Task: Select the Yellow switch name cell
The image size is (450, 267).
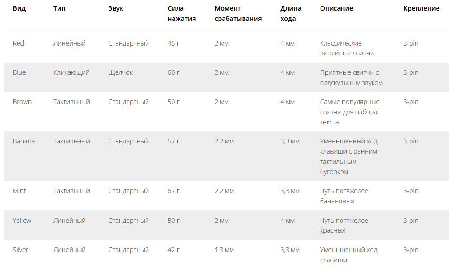Action: point(22,221)
